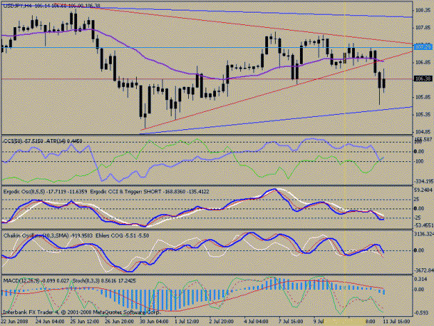
Task: Click the Ehlers COG -5.51 -5.50 text
Action: tap(122, 236)
